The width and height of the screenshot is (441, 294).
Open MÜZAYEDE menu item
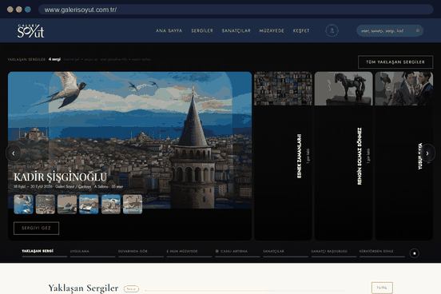click(x=272, y=30)
